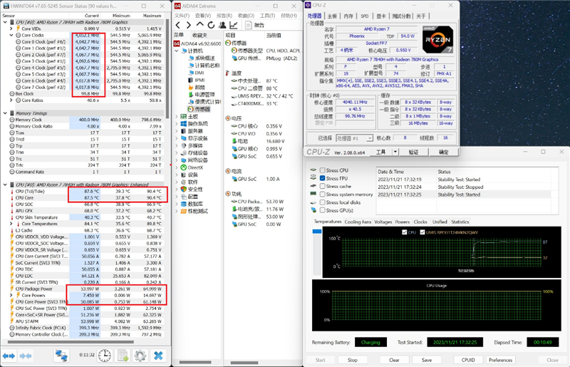
Task: Switch to Cooling Fans tab
Action: (358, 222)
